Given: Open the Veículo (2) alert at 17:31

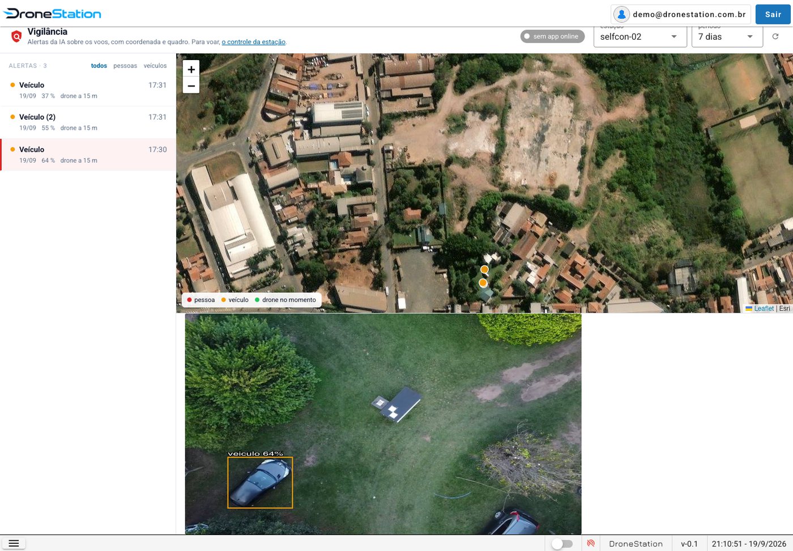Looking at the screenshot, I should pyautogui.click(x=88, y=122).
